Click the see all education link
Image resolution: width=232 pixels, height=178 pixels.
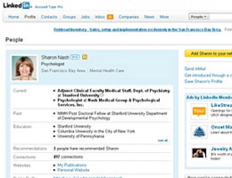[x=164, y=141]
